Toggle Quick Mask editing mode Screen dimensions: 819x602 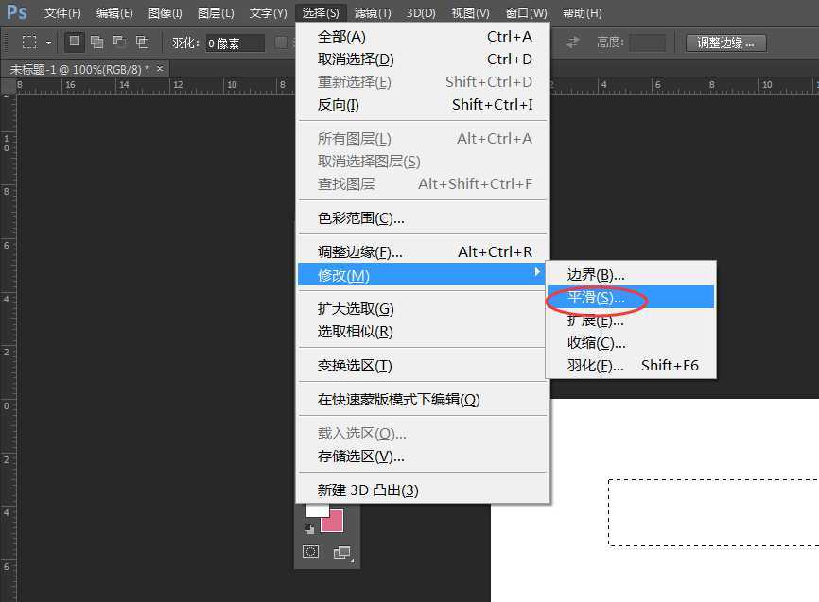(x=310, y=551)
